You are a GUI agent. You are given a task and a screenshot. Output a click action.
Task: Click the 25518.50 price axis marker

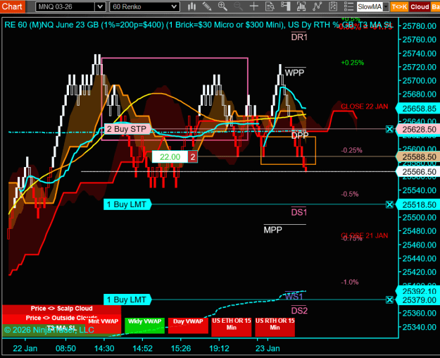point(418,205)
